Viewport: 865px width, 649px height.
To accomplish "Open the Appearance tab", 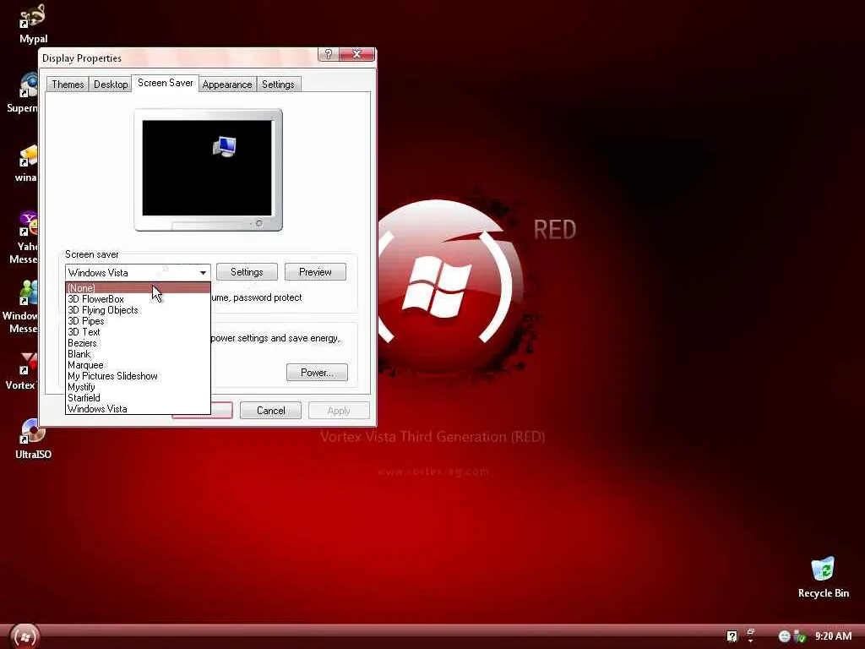I will click(226, 84).
